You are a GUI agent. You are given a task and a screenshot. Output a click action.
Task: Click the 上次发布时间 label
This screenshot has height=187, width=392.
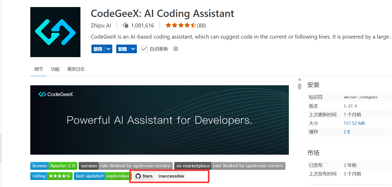click(323, 174)
